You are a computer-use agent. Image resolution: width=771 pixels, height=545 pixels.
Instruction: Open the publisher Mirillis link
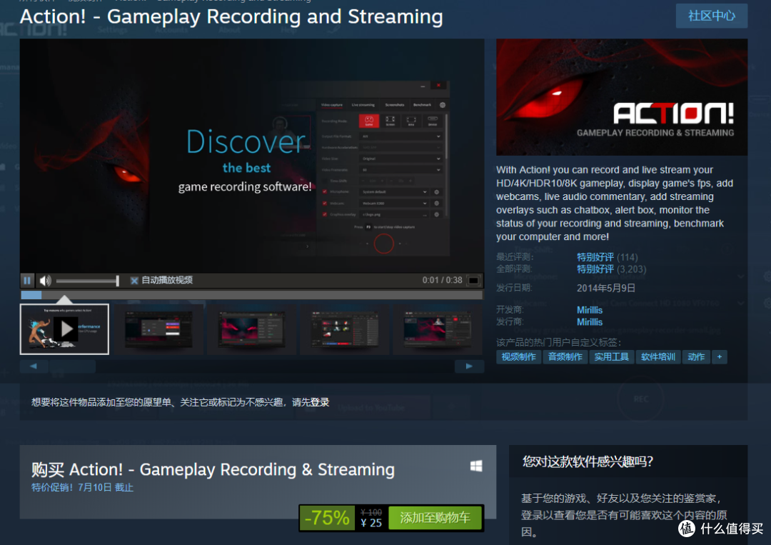click(590, 322)
